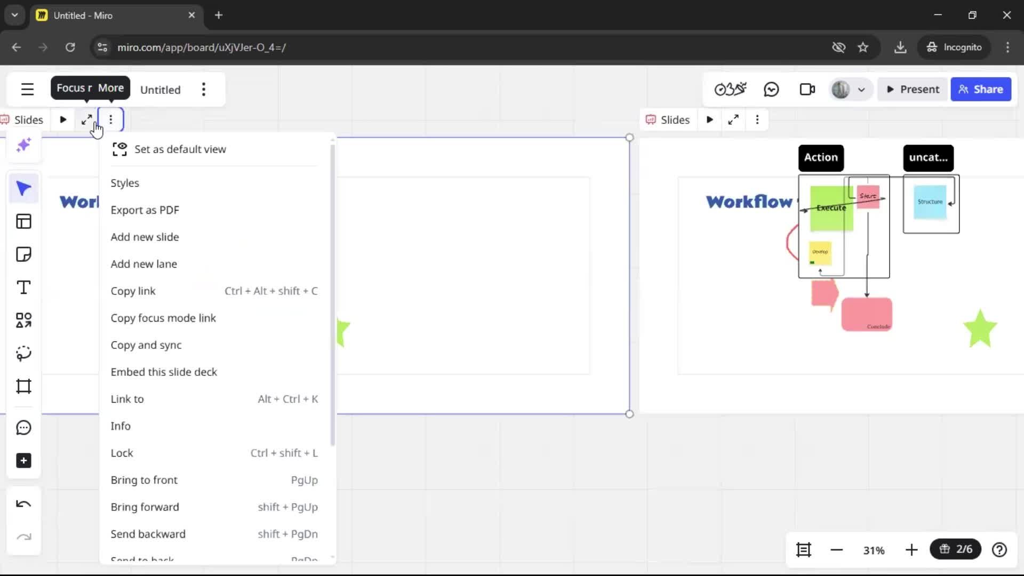The width and height of the screenshot is (1024, 576).
Task: Select the cursor tool
Action: [x=23, y=188]
